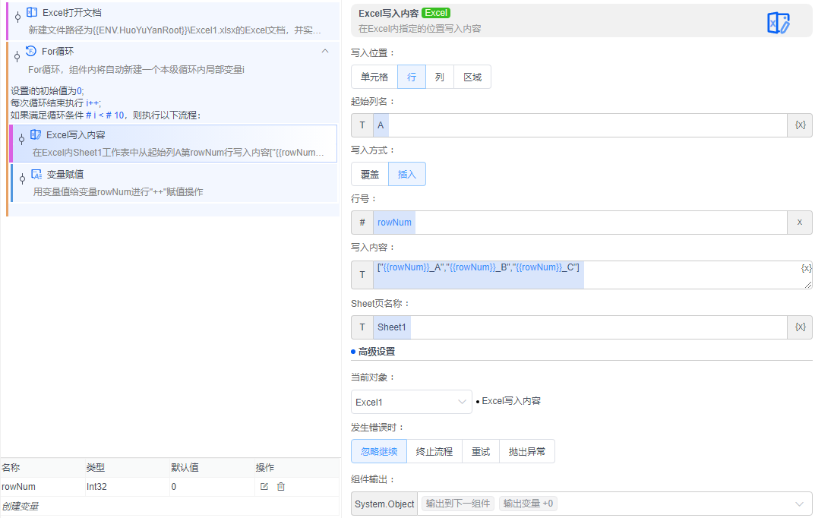Viewport: 815px width, 518px height.
Task: Select the 区域 write position tab
Action: click(x=473, y=76)
